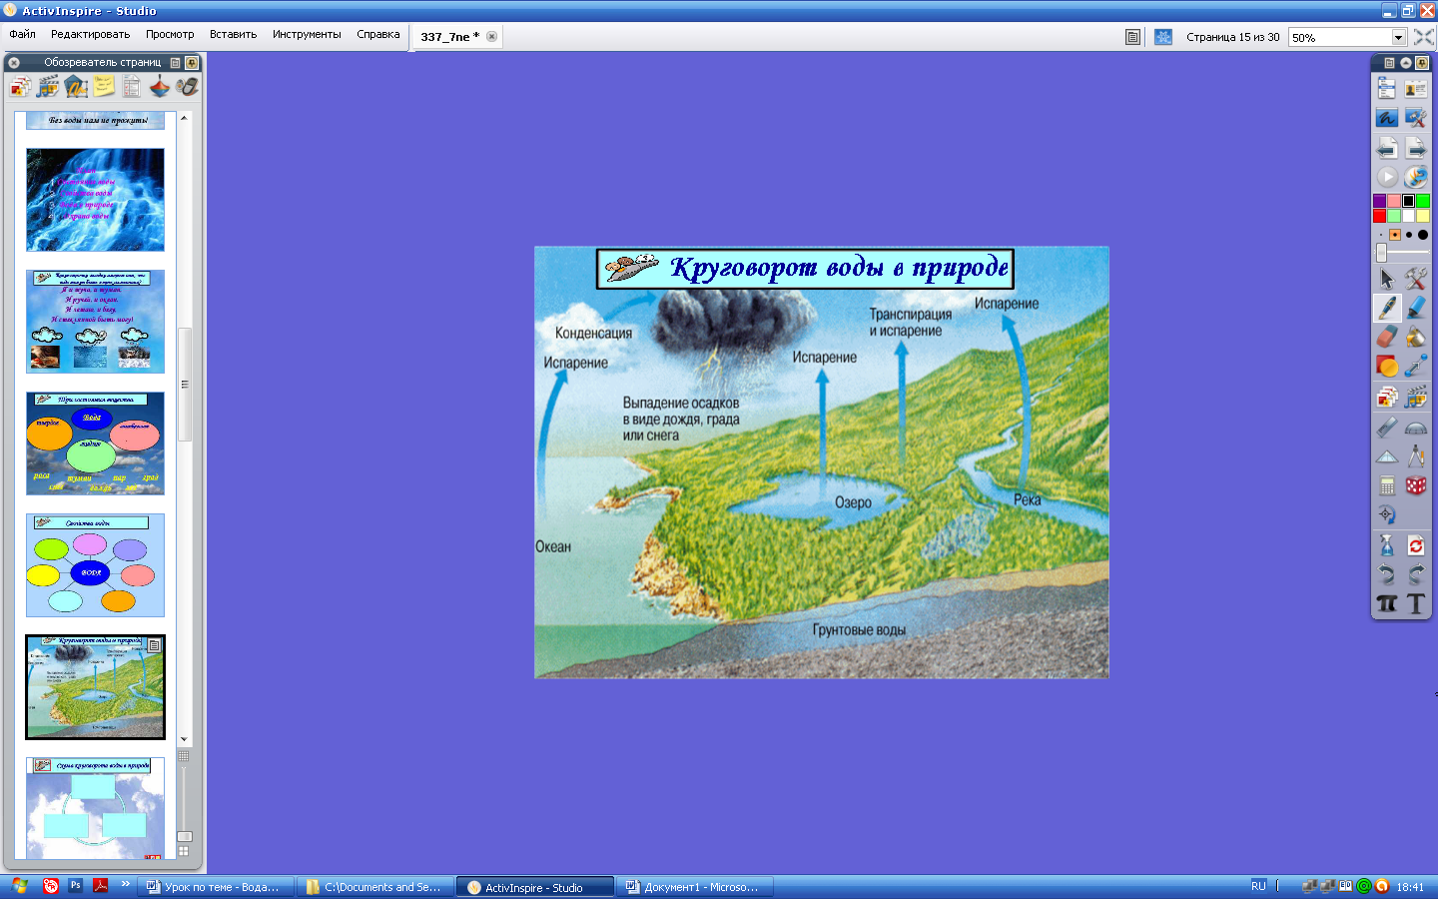The image size is (1438, 899).
Task: Pick the purple color swatch
Action: (1380, 201)
